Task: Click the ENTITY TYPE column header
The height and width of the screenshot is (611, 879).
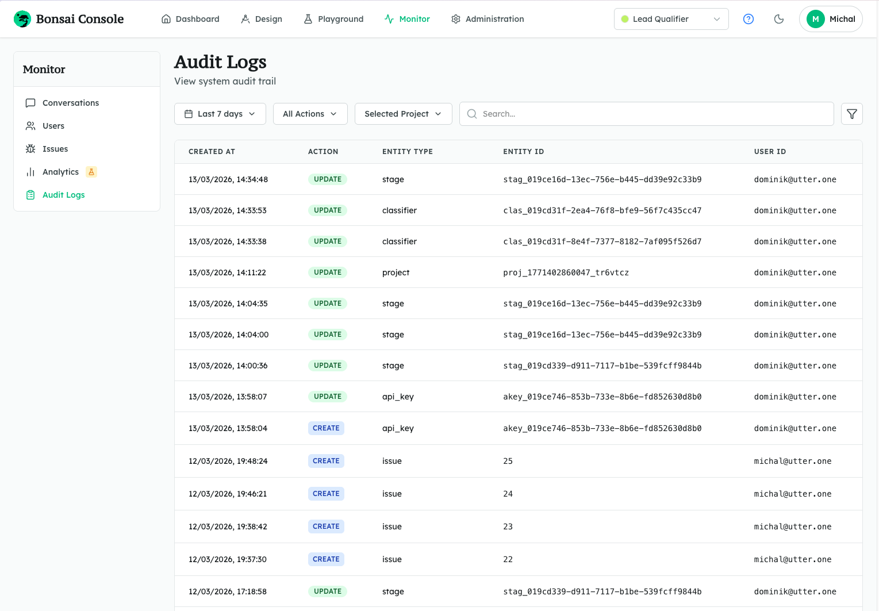Action: [x=408, y=152]
